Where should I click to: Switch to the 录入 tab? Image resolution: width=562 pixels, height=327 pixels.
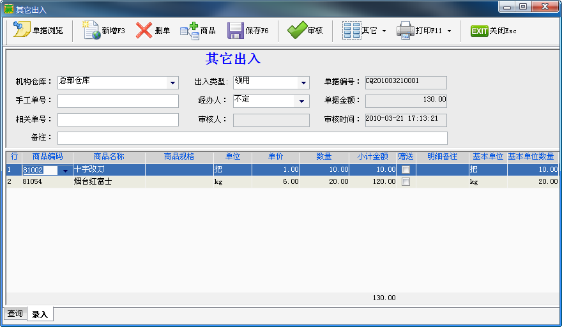(40, 314)
